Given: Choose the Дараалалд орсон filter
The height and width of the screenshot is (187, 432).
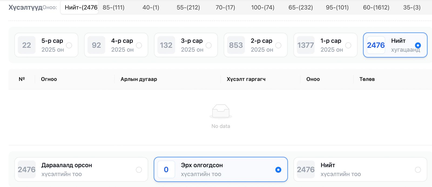Looking at the screenshot, I should (x=139, y=170).
